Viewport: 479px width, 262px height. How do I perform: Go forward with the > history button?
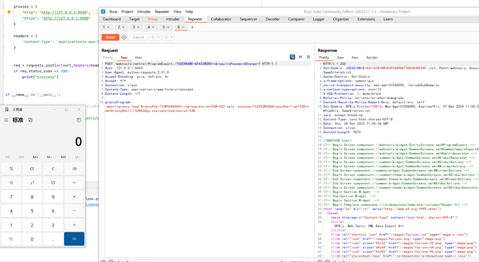166,37
